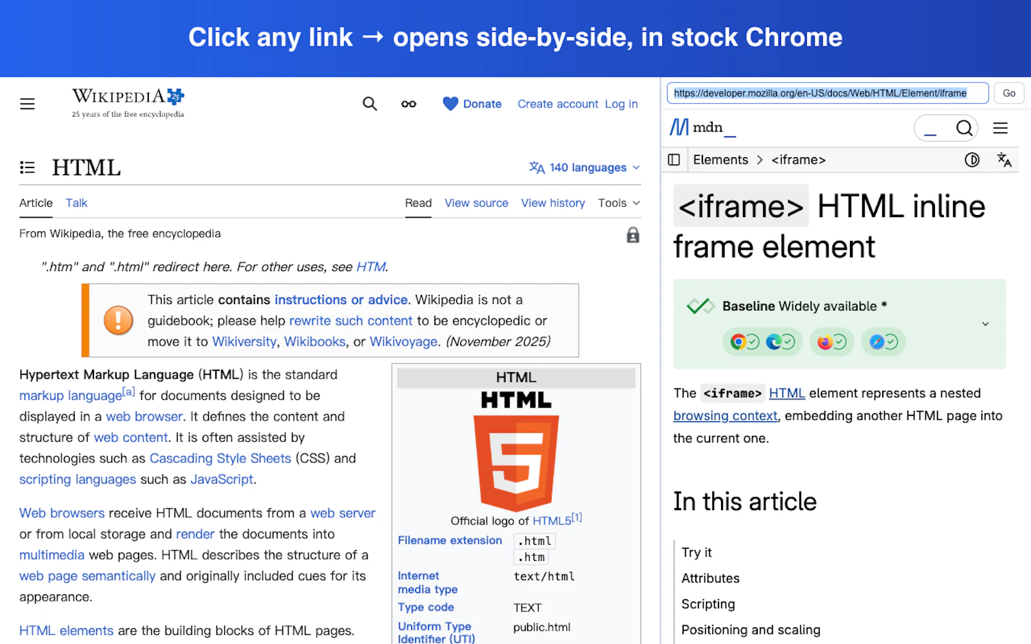Viewport: 1031px width, 644px height.
Task: Click the scripting languages link
Action: point(77,479)
